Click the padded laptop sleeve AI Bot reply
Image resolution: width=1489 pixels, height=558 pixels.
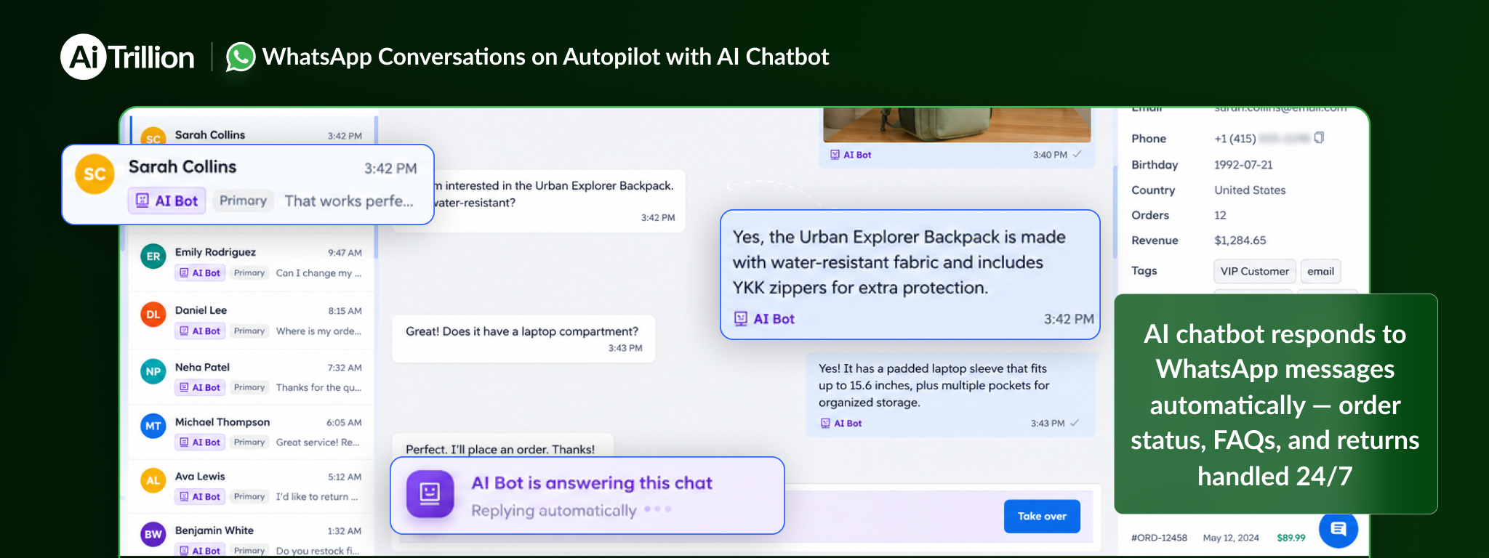pyautogui.click(x=950, y=395)
